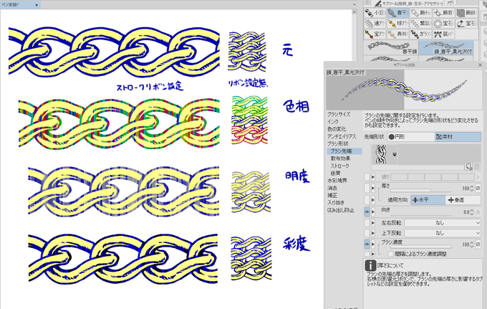This screenshot has height=309, width=487.
Task: Expand the 適用方向 setting row arrow
Action: click(373, 200)
